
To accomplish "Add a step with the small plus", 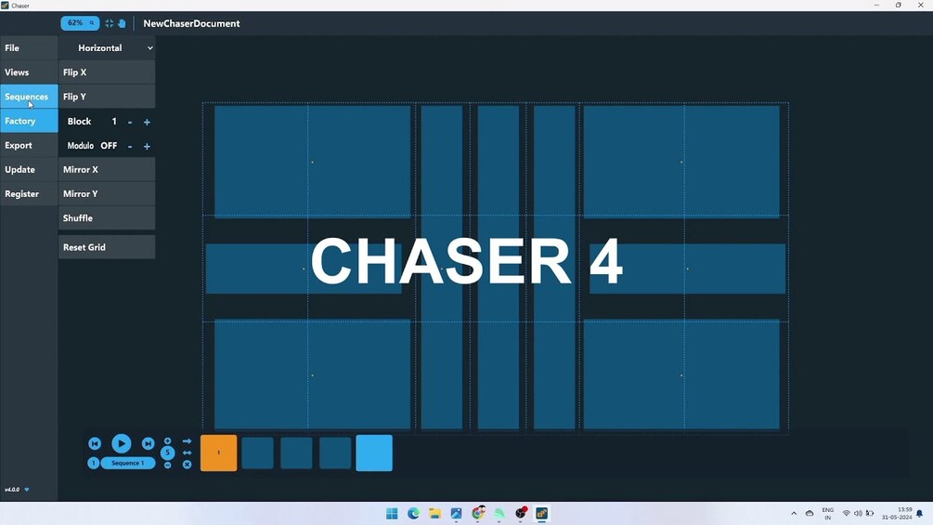I will click(x=168, y=441).
